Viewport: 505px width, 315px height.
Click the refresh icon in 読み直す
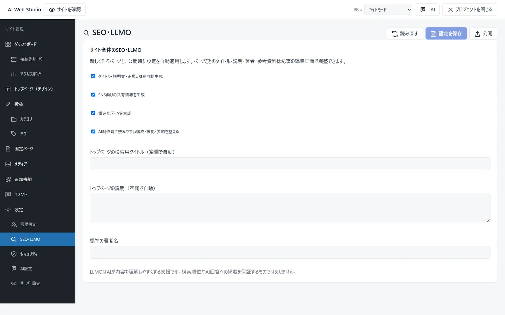click(x=395, y=34)
